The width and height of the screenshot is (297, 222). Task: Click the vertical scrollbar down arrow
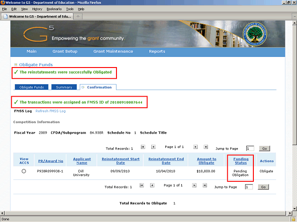294,209
